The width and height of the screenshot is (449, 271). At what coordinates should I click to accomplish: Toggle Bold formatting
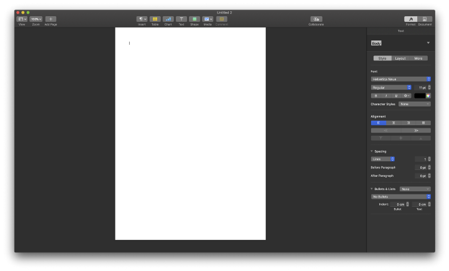click(x=376, y=96)
